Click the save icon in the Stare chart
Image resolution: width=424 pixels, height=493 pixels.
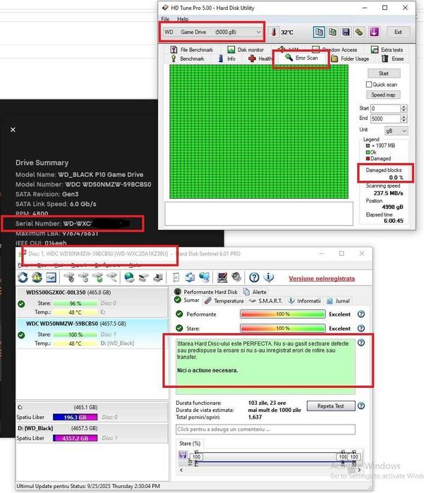click(183, 455)
